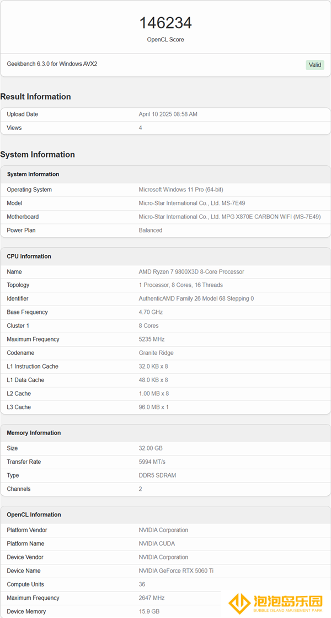Click the Compute Units value '36'
Image resolution: width=331 pixels, height=618 pixels.
[142, 584]
